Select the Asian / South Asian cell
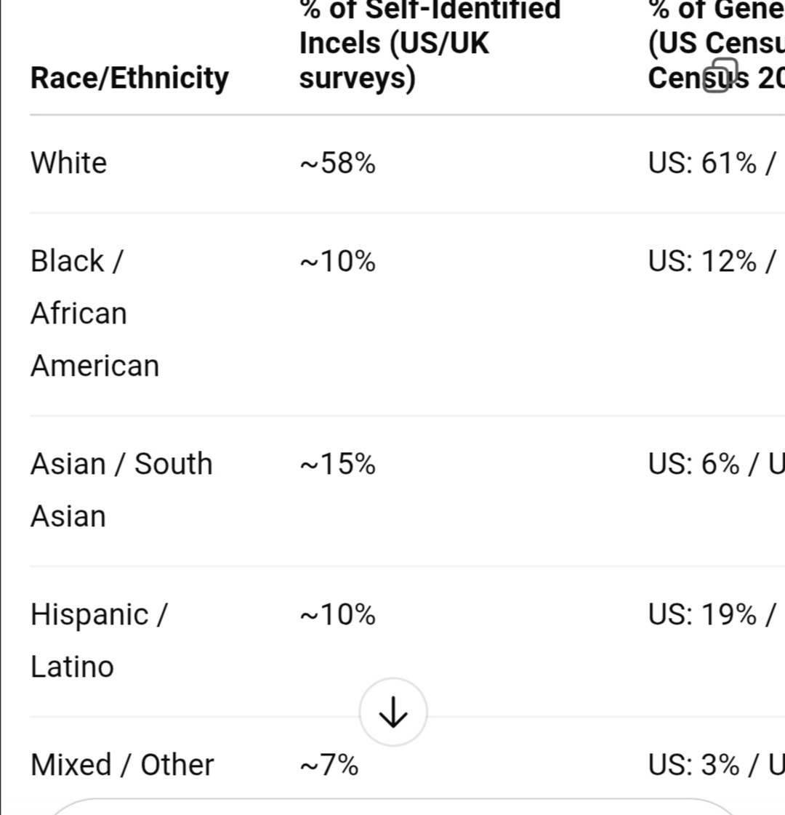785x815 pixels. [x=121, y=489]
